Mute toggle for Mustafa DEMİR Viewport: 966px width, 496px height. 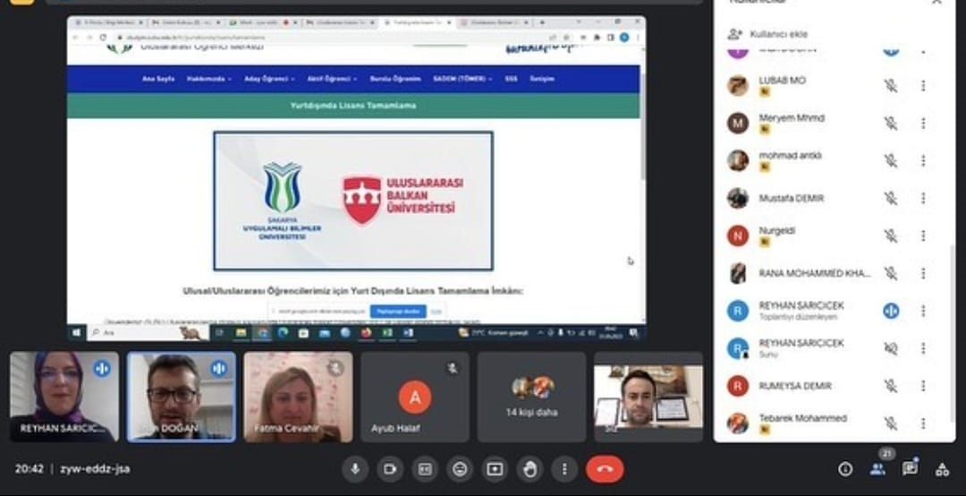tap(891, 198)
